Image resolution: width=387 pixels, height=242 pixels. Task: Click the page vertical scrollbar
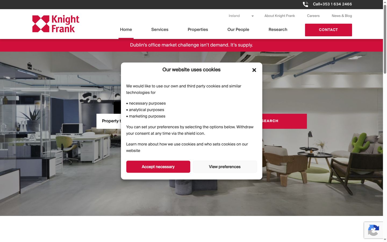[x=385, y=40]
